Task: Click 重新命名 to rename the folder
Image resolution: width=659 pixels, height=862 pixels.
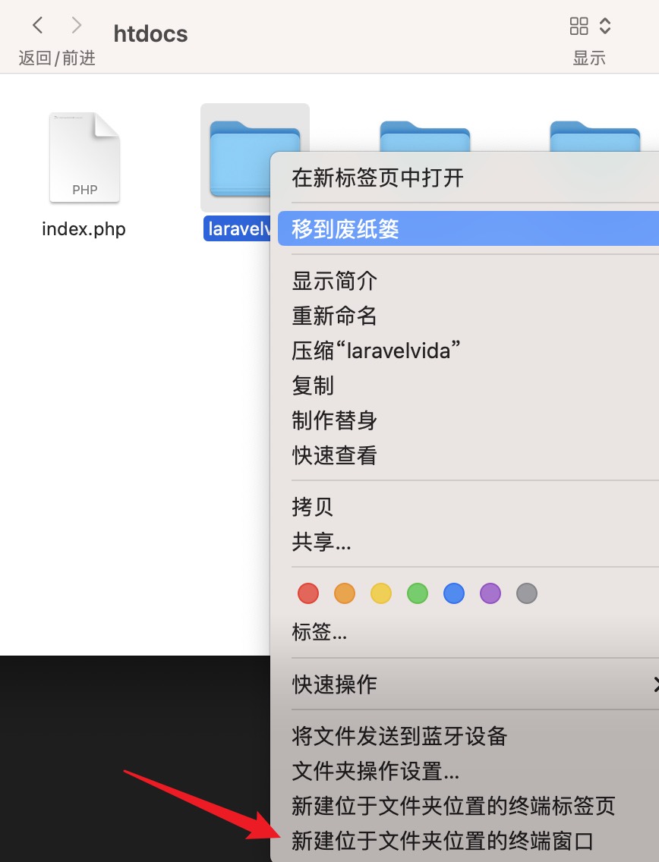Action: (334, 316)
